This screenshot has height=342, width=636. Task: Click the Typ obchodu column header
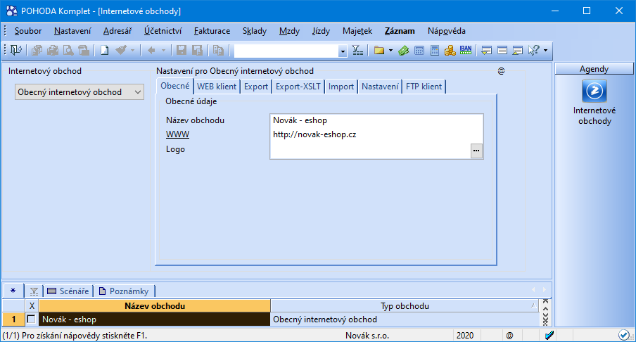(x=405, y=306)
